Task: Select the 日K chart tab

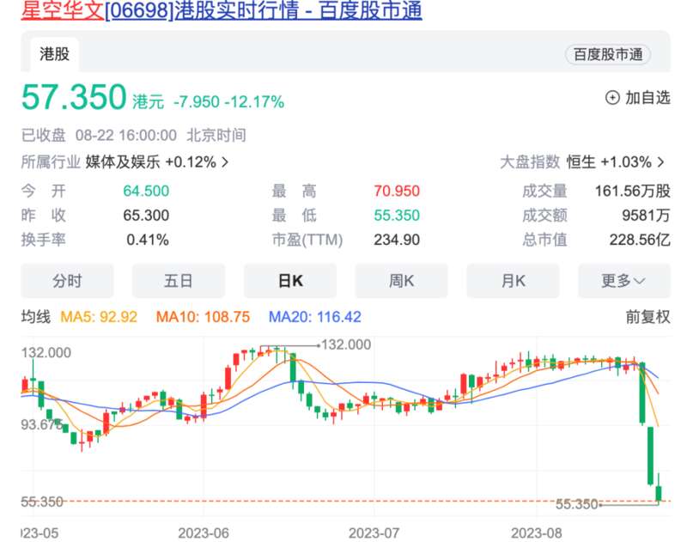Action: click(x=290, y=281)
